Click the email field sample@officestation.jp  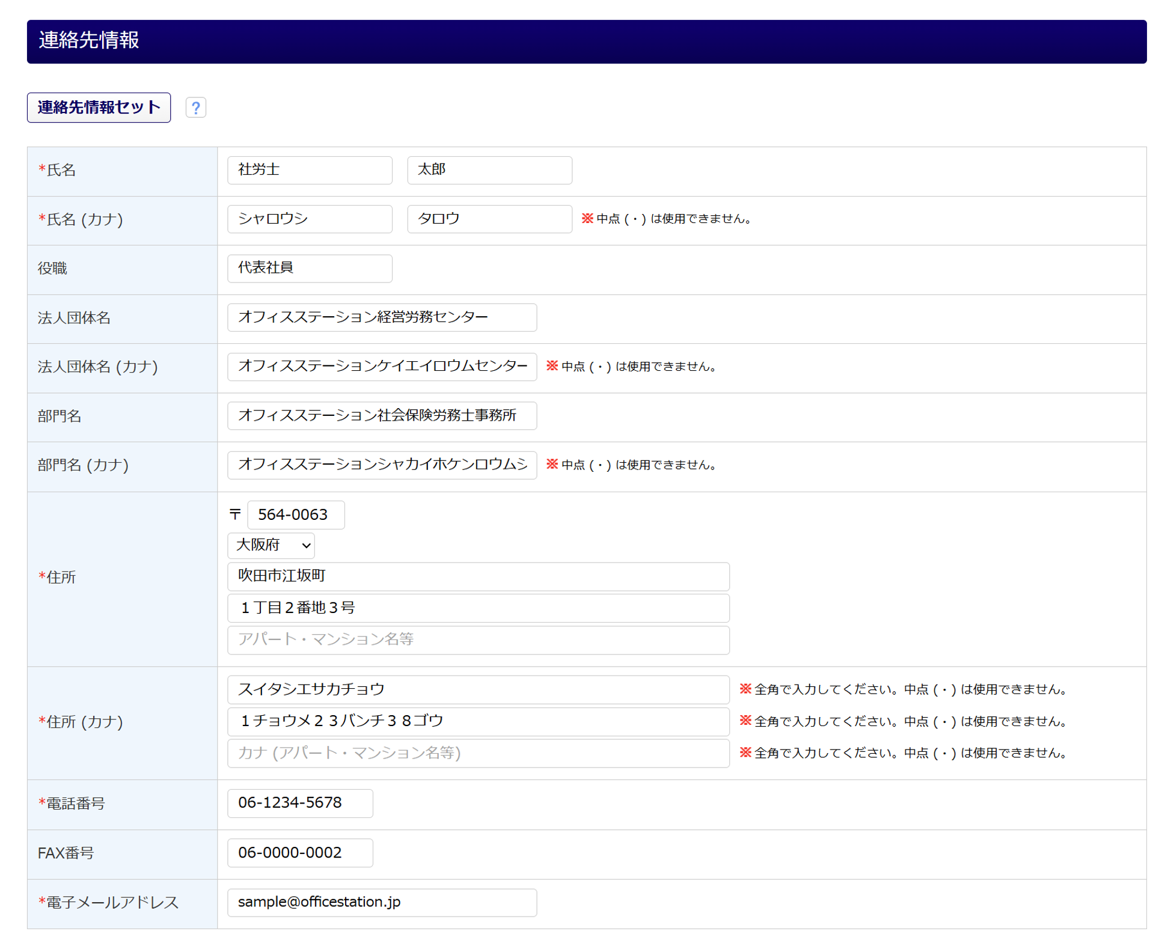click(x=382, y=902)
